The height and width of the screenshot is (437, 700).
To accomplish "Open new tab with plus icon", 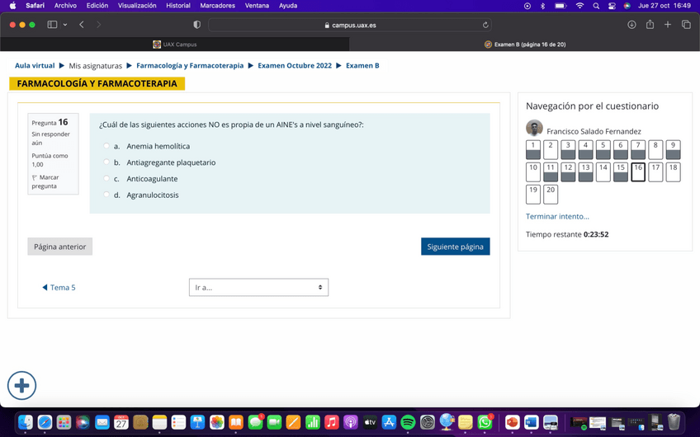I will tap(668, 25).
